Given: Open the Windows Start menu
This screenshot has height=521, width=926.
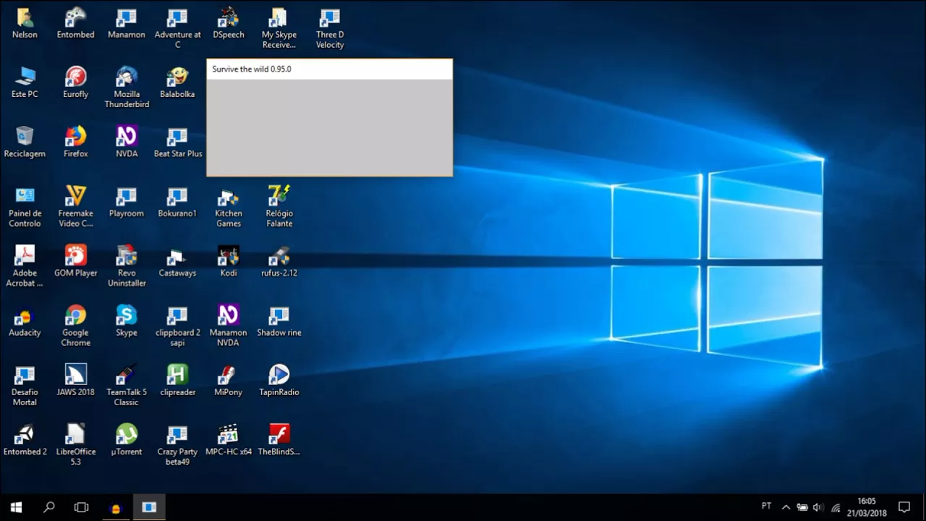Looking at the screenshot, I should point(16,507).
